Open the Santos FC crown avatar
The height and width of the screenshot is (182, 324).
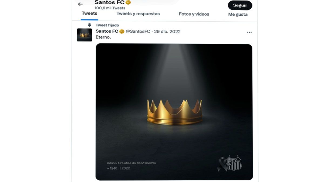click(x=85, y=35)
